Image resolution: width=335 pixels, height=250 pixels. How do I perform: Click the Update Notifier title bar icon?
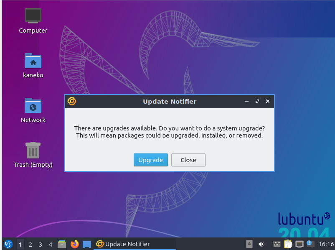pos(72,101)
